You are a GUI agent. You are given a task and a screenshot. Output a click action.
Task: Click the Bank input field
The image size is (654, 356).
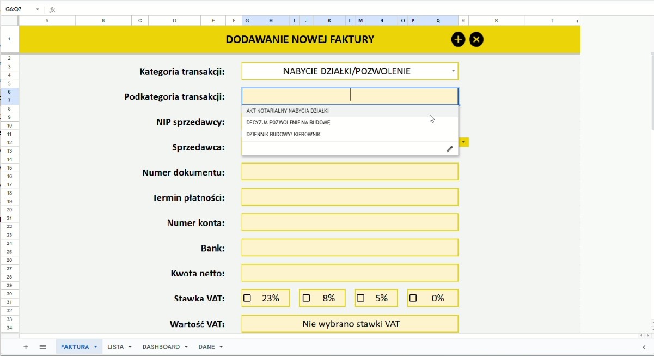350,248
